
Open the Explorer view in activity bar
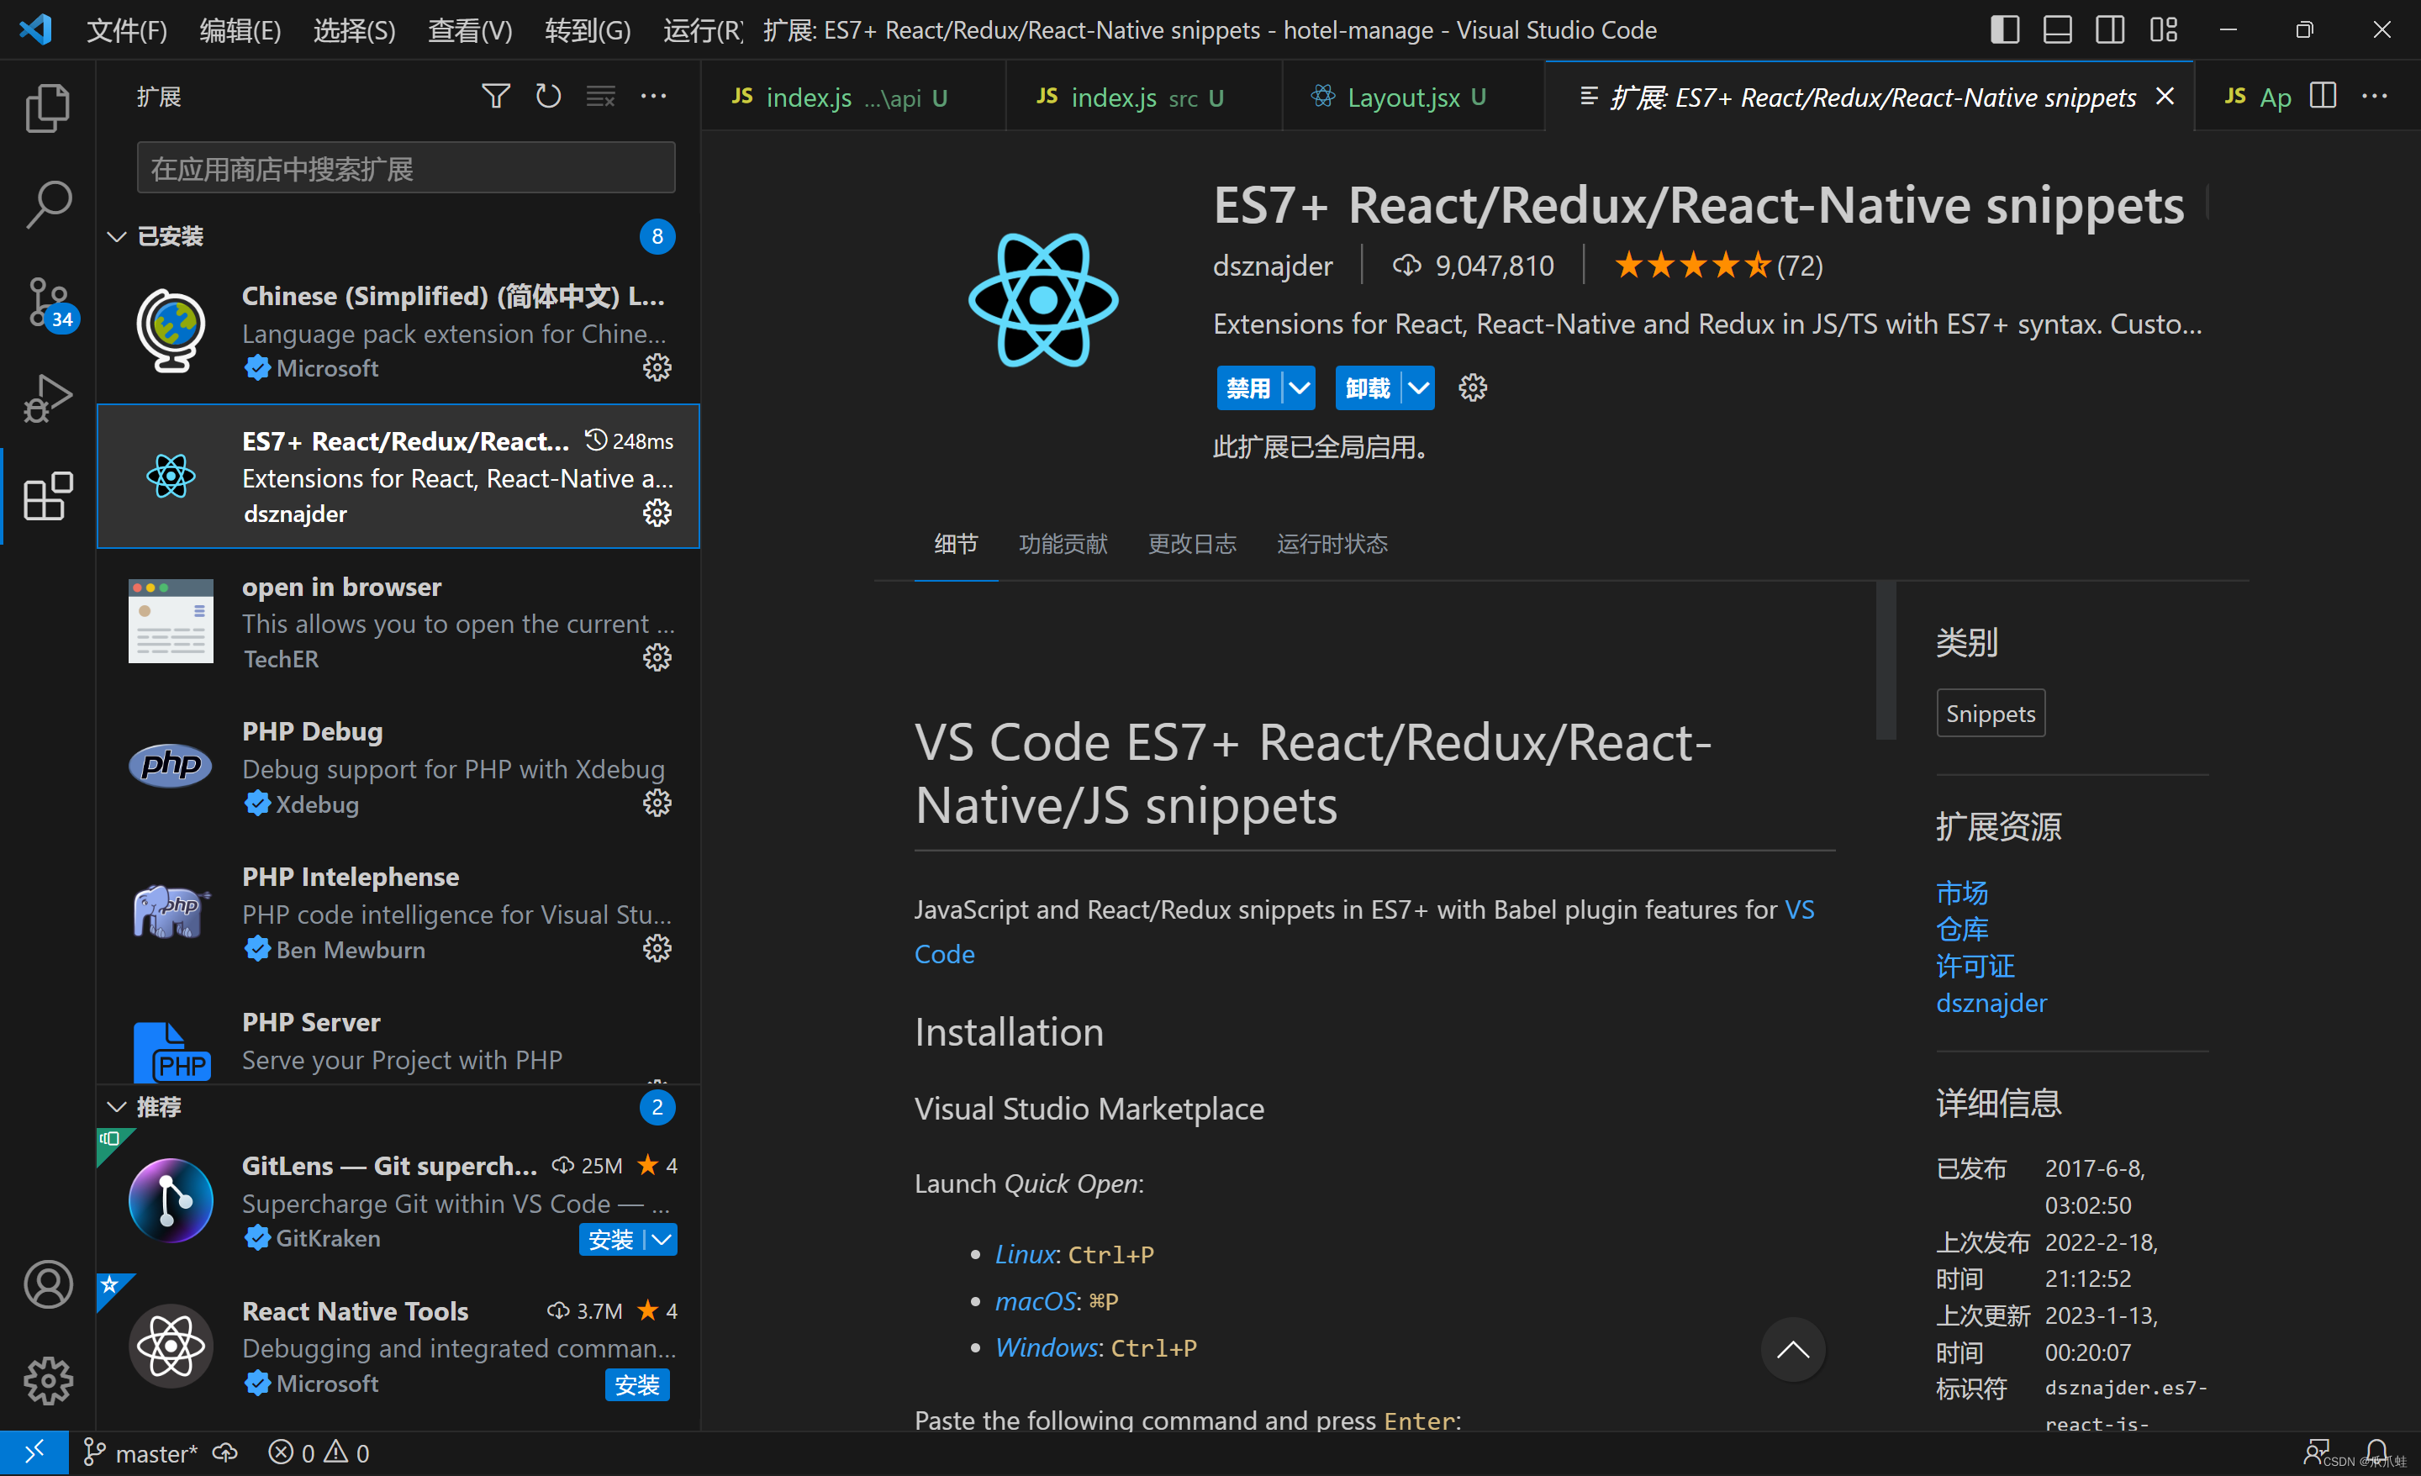(47, 106)
